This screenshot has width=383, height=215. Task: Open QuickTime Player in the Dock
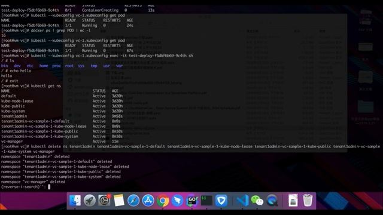coord(272,201)
